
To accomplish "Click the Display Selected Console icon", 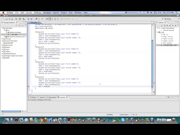I will coord(168,97).
